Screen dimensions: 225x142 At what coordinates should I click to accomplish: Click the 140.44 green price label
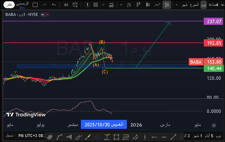tap(213, 68)
